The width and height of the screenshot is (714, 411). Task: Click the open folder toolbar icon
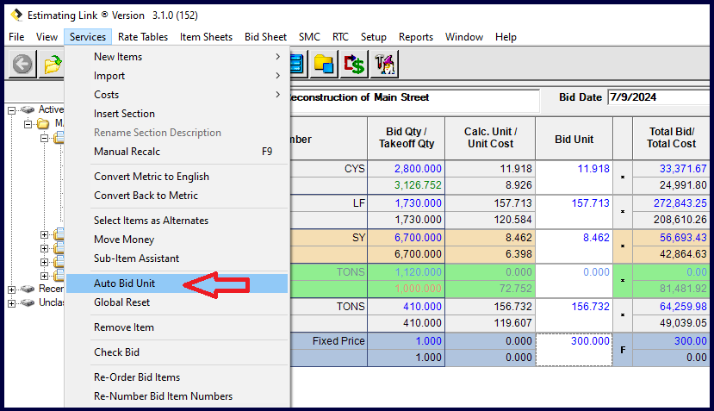pyautogui.click(x=52, y=64)
